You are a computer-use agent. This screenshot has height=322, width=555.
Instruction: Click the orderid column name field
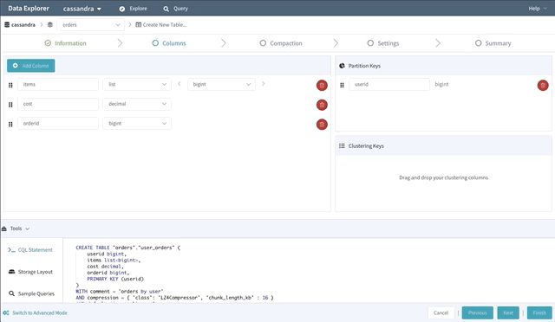58,124
